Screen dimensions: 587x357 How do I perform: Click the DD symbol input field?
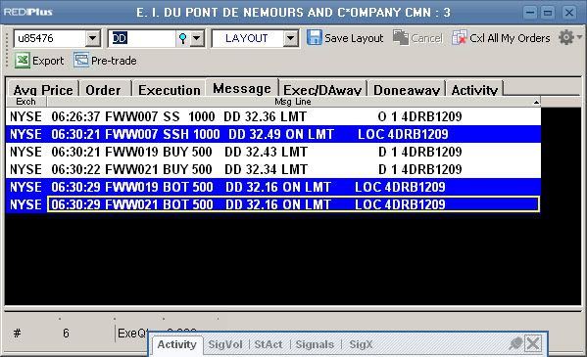click(x=143, y=38)
